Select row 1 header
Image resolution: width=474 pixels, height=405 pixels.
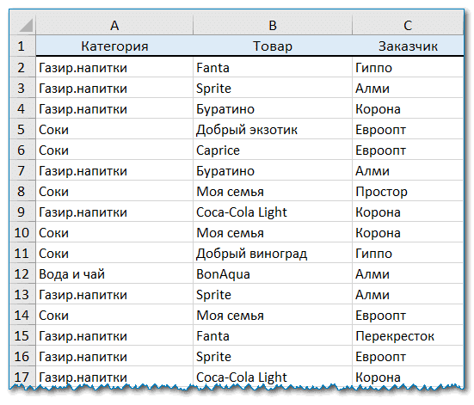tap(23, 46)
